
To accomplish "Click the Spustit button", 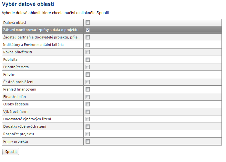I will 11,152.
